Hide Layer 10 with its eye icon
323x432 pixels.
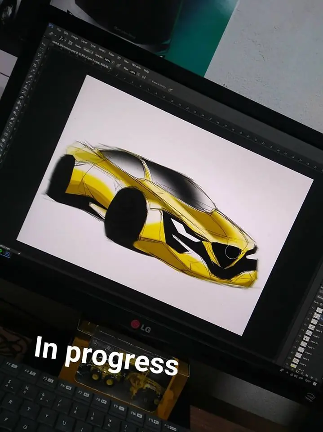tap(300, 336)
